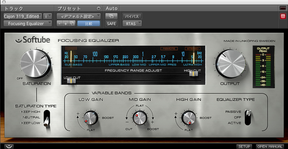Click the OPEN MANUAL button
The height and width of the screenshot is (149, 288).
click(270, 147)
